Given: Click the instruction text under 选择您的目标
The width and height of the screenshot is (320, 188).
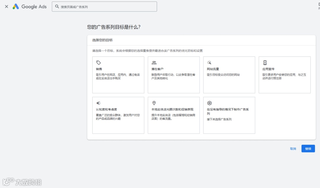Looking at the screenshot, I should point(147,51).
